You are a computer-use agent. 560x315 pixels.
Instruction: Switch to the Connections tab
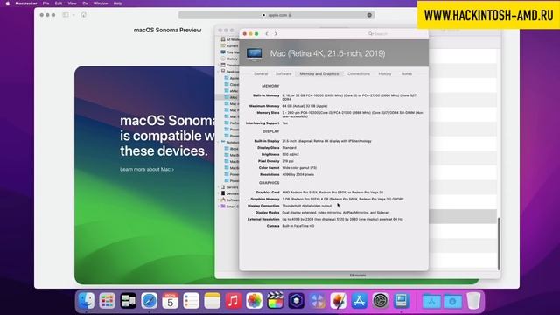[x=359, y=73]
